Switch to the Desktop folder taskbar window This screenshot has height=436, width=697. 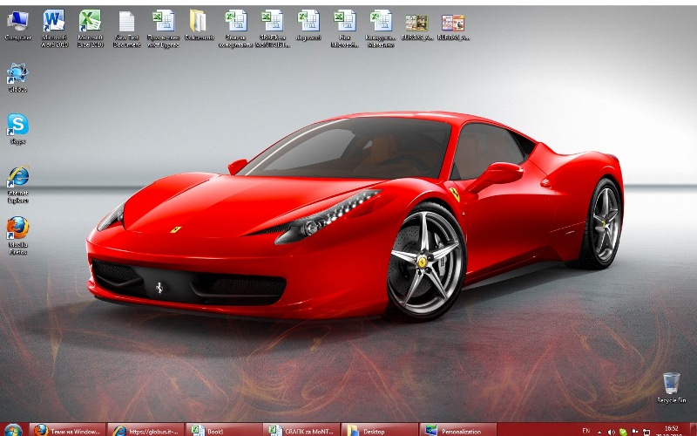tap(381, 430)
